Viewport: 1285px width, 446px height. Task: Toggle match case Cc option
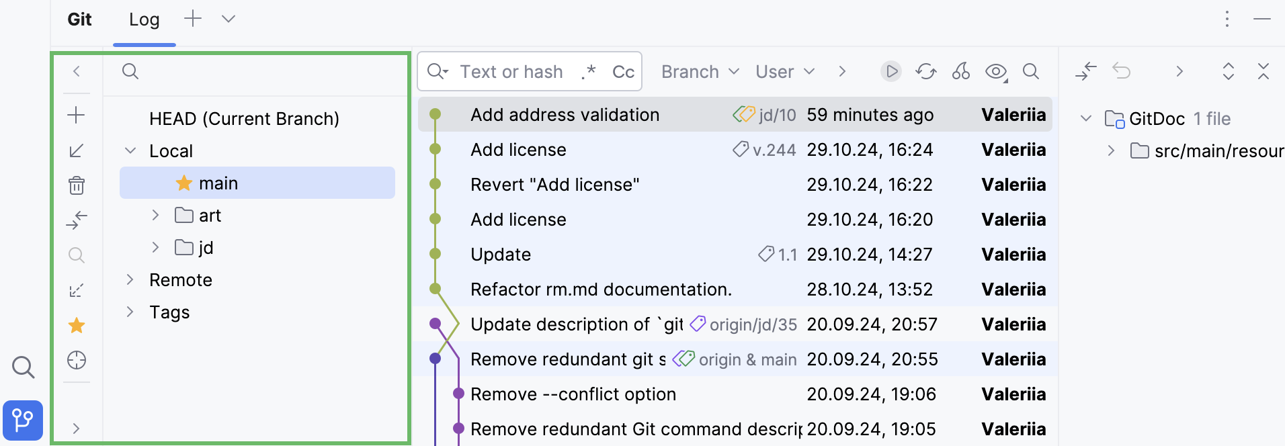coord(623,72)
